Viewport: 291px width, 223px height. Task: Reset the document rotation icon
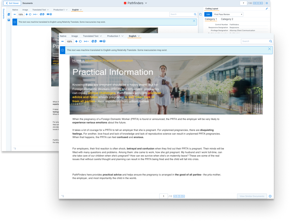click(x=80, y=41)
